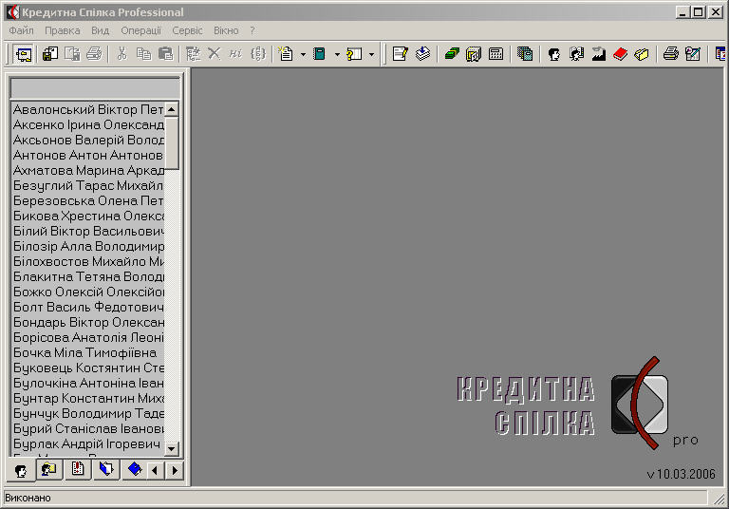Screen dimensions: 729x509
Task: Open the Правка menu
Action: pyautogui.click(x=63, y=30)
